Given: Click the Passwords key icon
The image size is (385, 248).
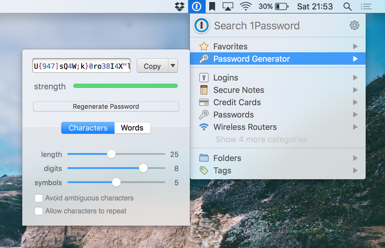Looking at the screenshot, I should click(x=204, y=115).
